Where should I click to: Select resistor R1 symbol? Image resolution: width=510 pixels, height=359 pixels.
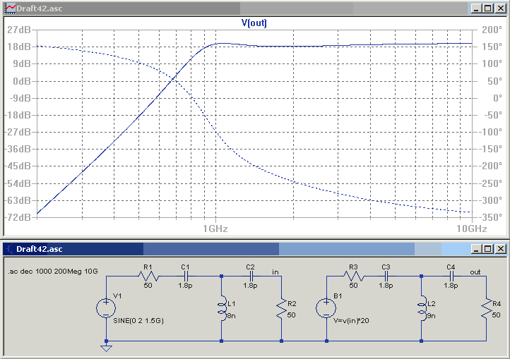(x=148, y=276)
